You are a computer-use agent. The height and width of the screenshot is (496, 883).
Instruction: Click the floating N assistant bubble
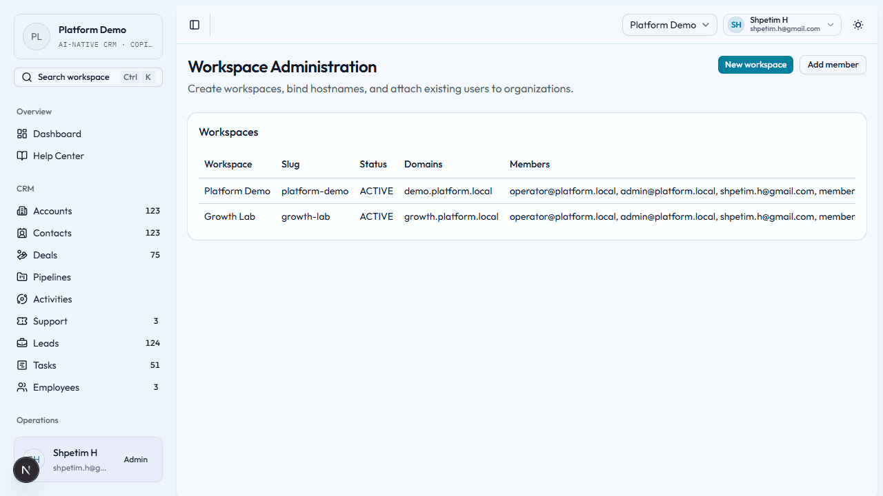(x=26, y=469)
